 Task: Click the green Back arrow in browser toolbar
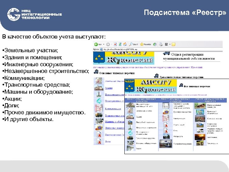[x=96, y=44]
